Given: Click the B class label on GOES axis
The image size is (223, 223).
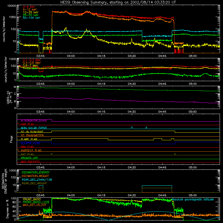Looking at the screenshot, I should [15, 101].
